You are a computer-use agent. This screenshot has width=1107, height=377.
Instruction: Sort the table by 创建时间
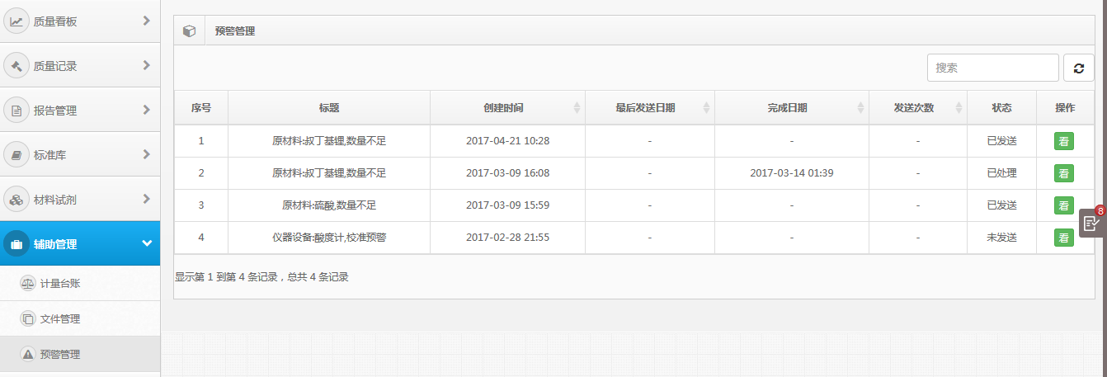[x=576, y=108]
